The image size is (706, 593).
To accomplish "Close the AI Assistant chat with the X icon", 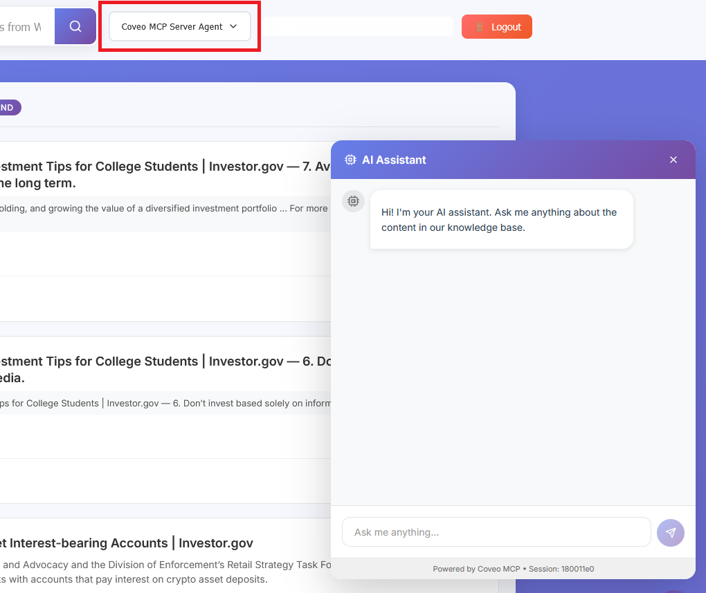I will pyautogui.click(x=673, y=159).
